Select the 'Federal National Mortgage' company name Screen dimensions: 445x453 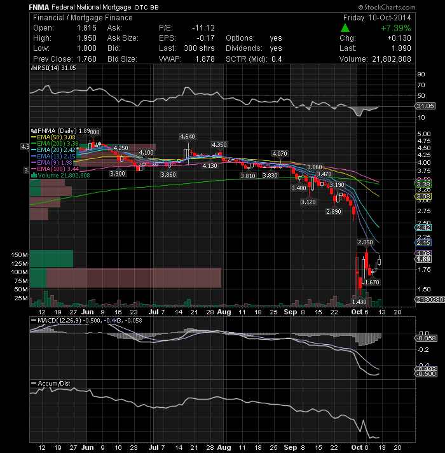[91, 7]
